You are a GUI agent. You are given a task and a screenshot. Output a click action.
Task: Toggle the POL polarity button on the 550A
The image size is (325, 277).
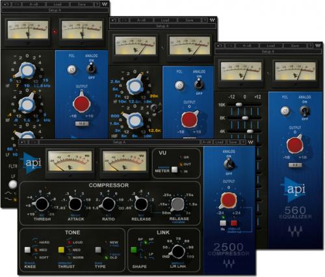click(71, 69)
